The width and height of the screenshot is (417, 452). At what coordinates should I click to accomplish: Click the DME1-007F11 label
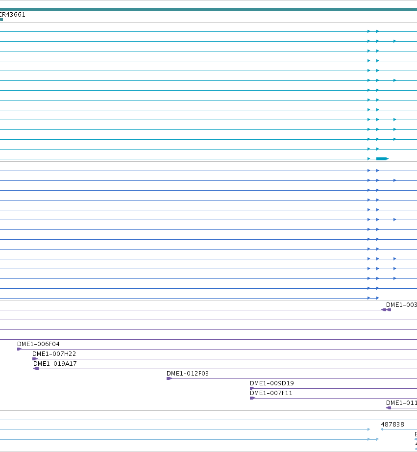(x=271, y=393)
